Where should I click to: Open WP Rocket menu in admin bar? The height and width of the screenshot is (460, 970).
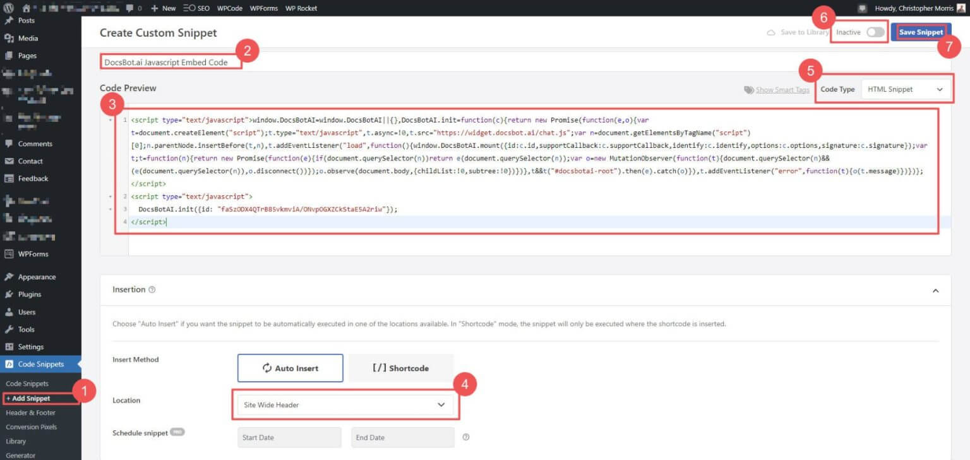point(301,8)
